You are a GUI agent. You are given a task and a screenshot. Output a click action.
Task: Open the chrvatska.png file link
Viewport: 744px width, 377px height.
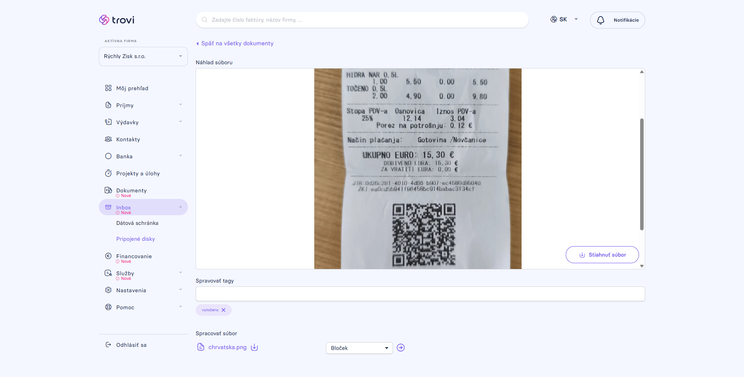point(227,347)
